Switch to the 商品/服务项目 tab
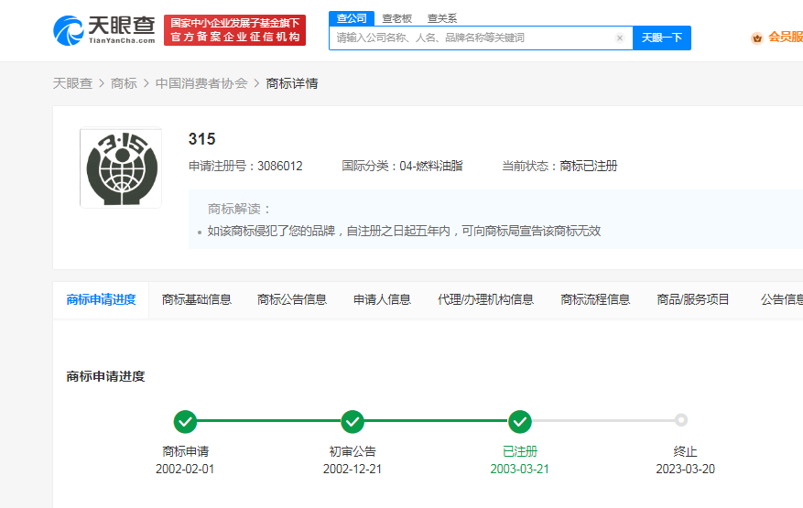 click(x=693, y=299)
